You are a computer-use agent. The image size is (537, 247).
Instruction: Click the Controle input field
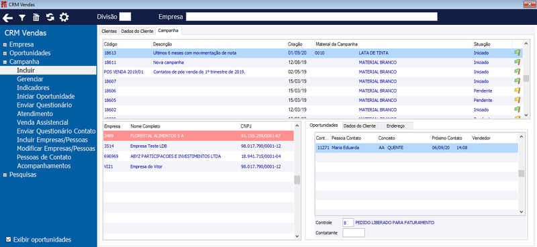(348, 223)
